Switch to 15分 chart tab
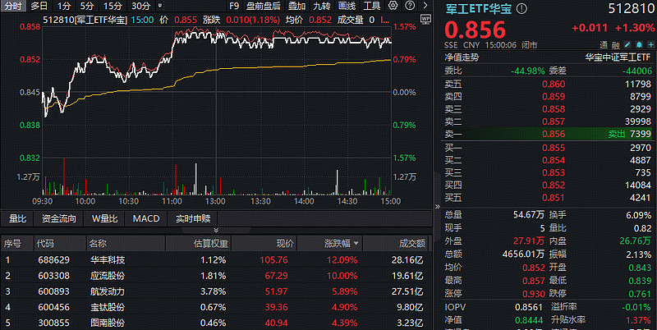The height and width of the screenshot is (330, 657). tap(113, 6)
